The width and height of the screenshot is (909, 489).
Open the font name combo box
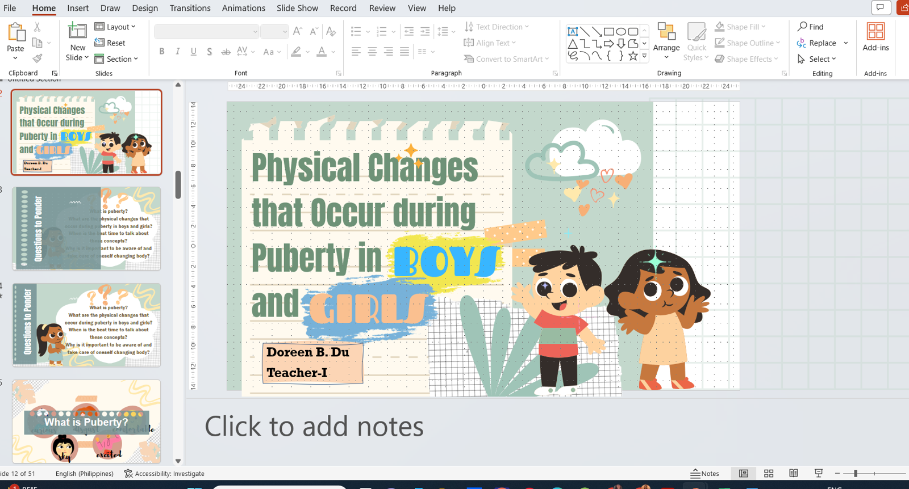[206, 32]
